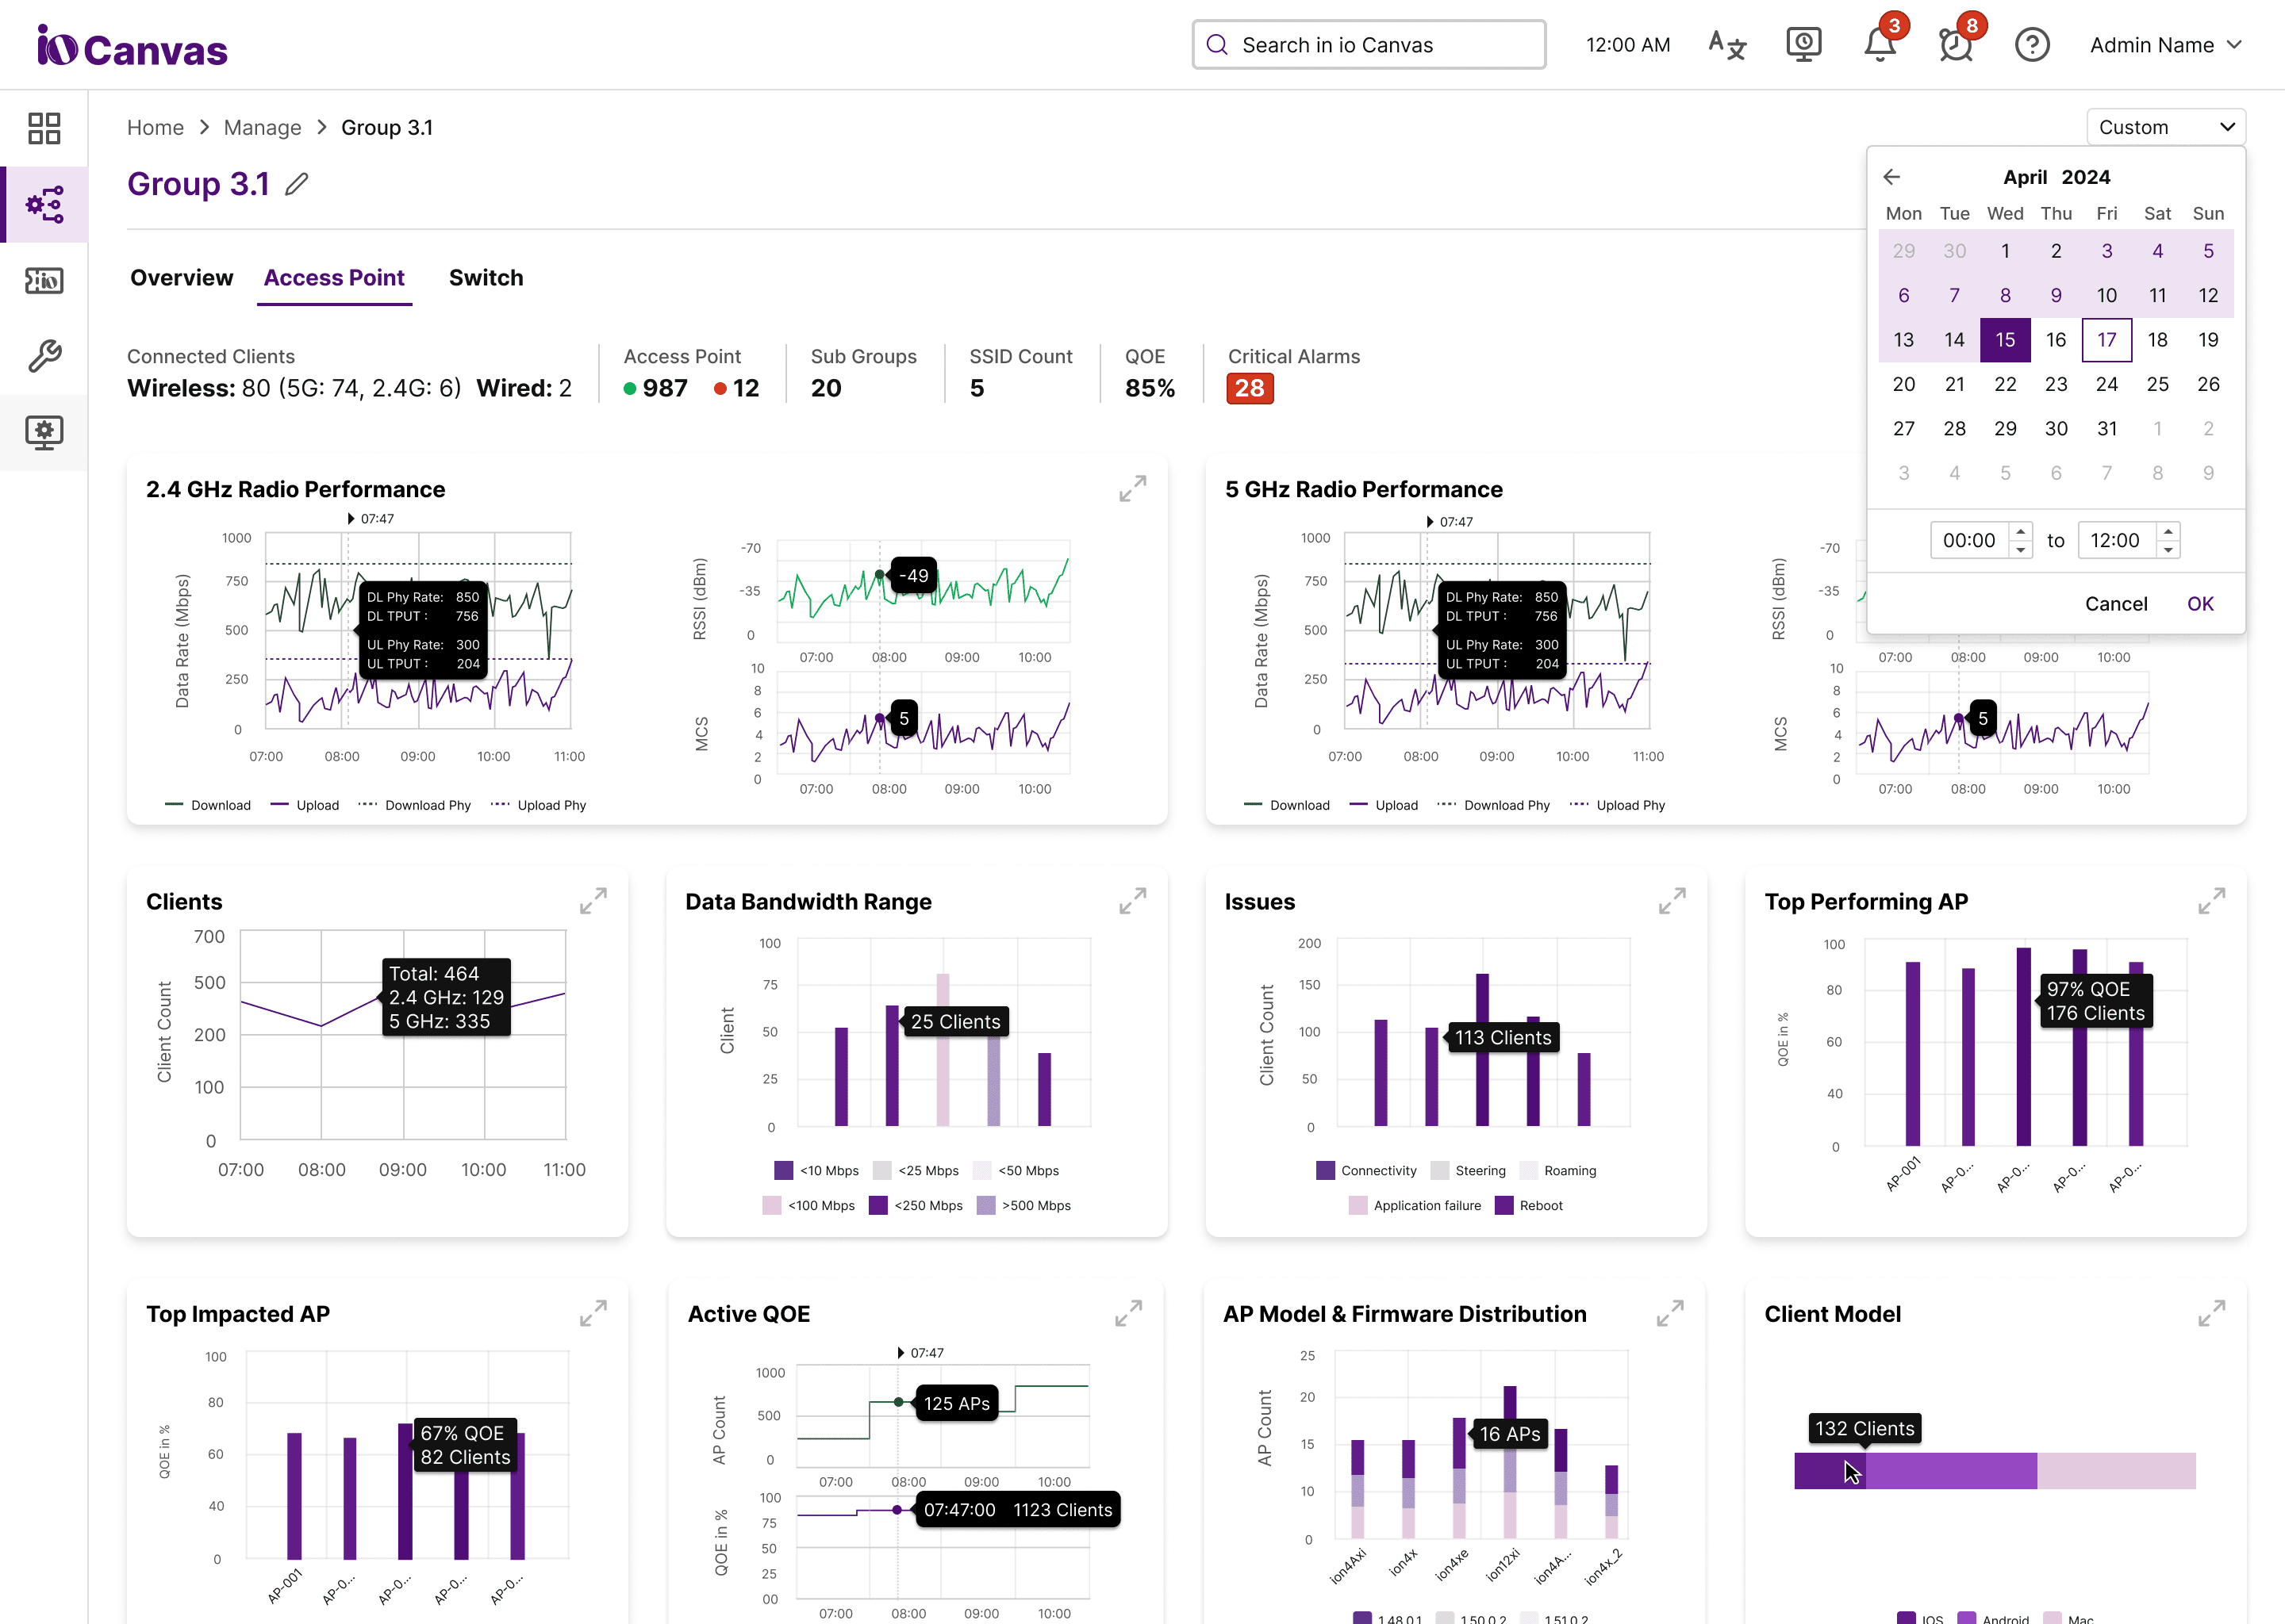The width and height of the screenshot is (2285, 1624).
Task: Open the Custom time range dropdown
Action: tap(2165, 127)
